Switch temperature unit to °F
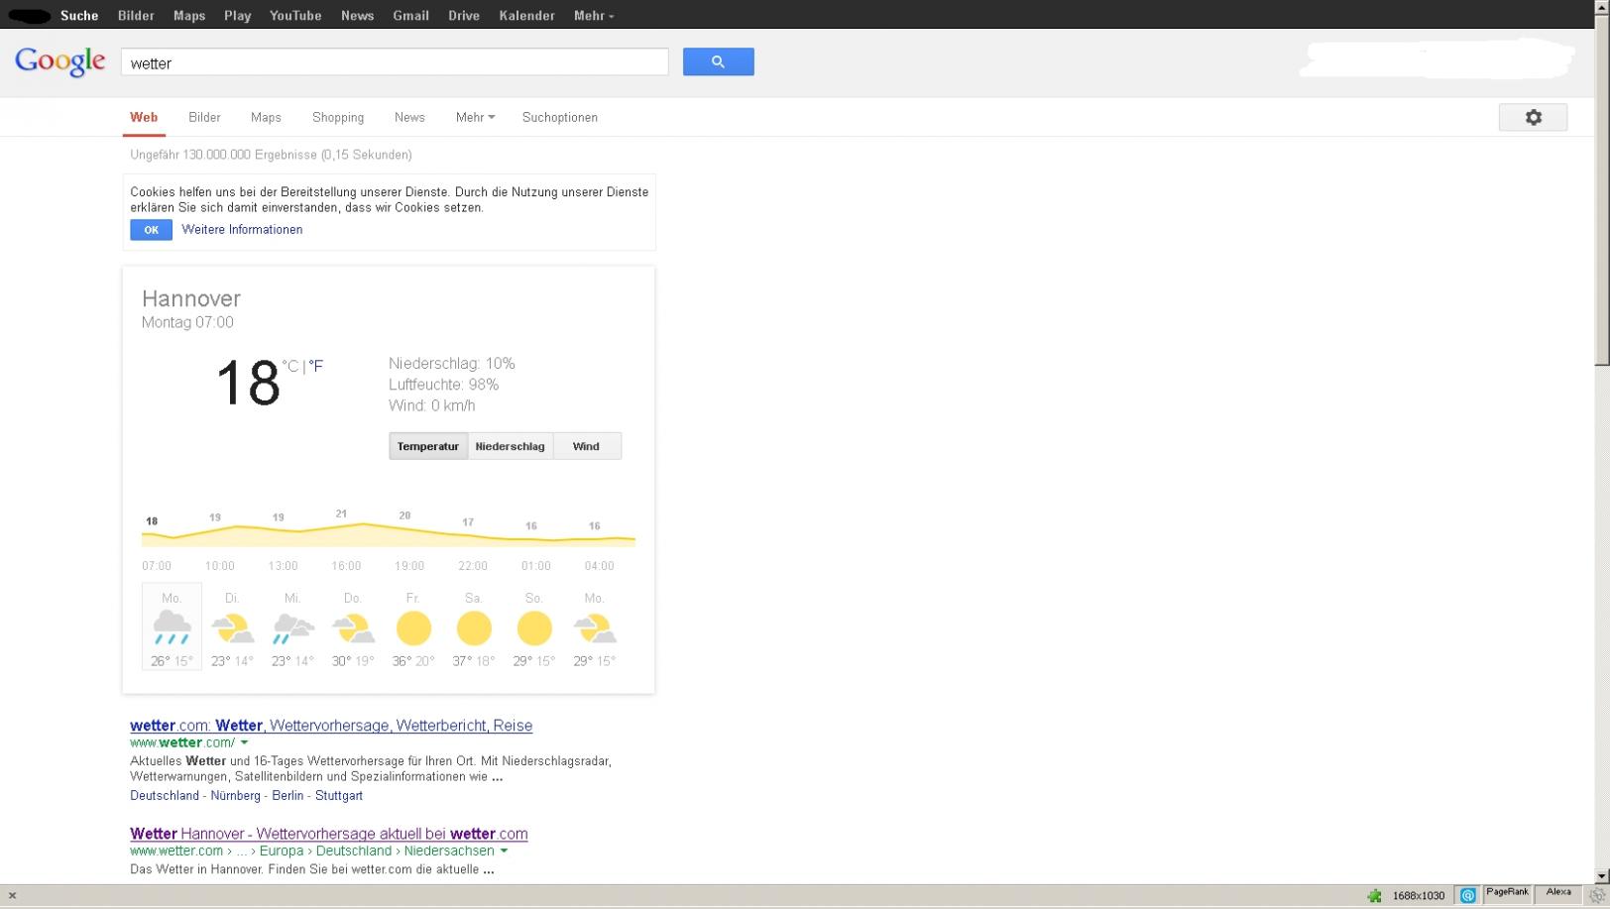1610x909 pixels. click(x=316, y=366)
